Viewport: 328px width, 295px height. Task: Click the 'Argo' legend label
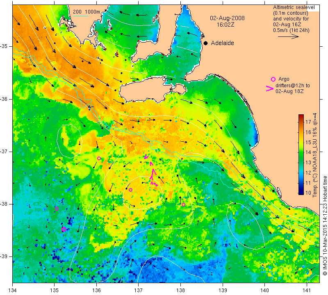[284, 79]
